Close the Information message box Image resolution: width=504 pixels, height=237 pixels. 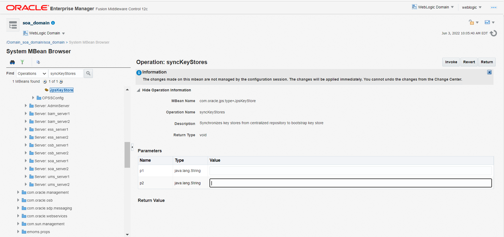click(x=489, y=72)
